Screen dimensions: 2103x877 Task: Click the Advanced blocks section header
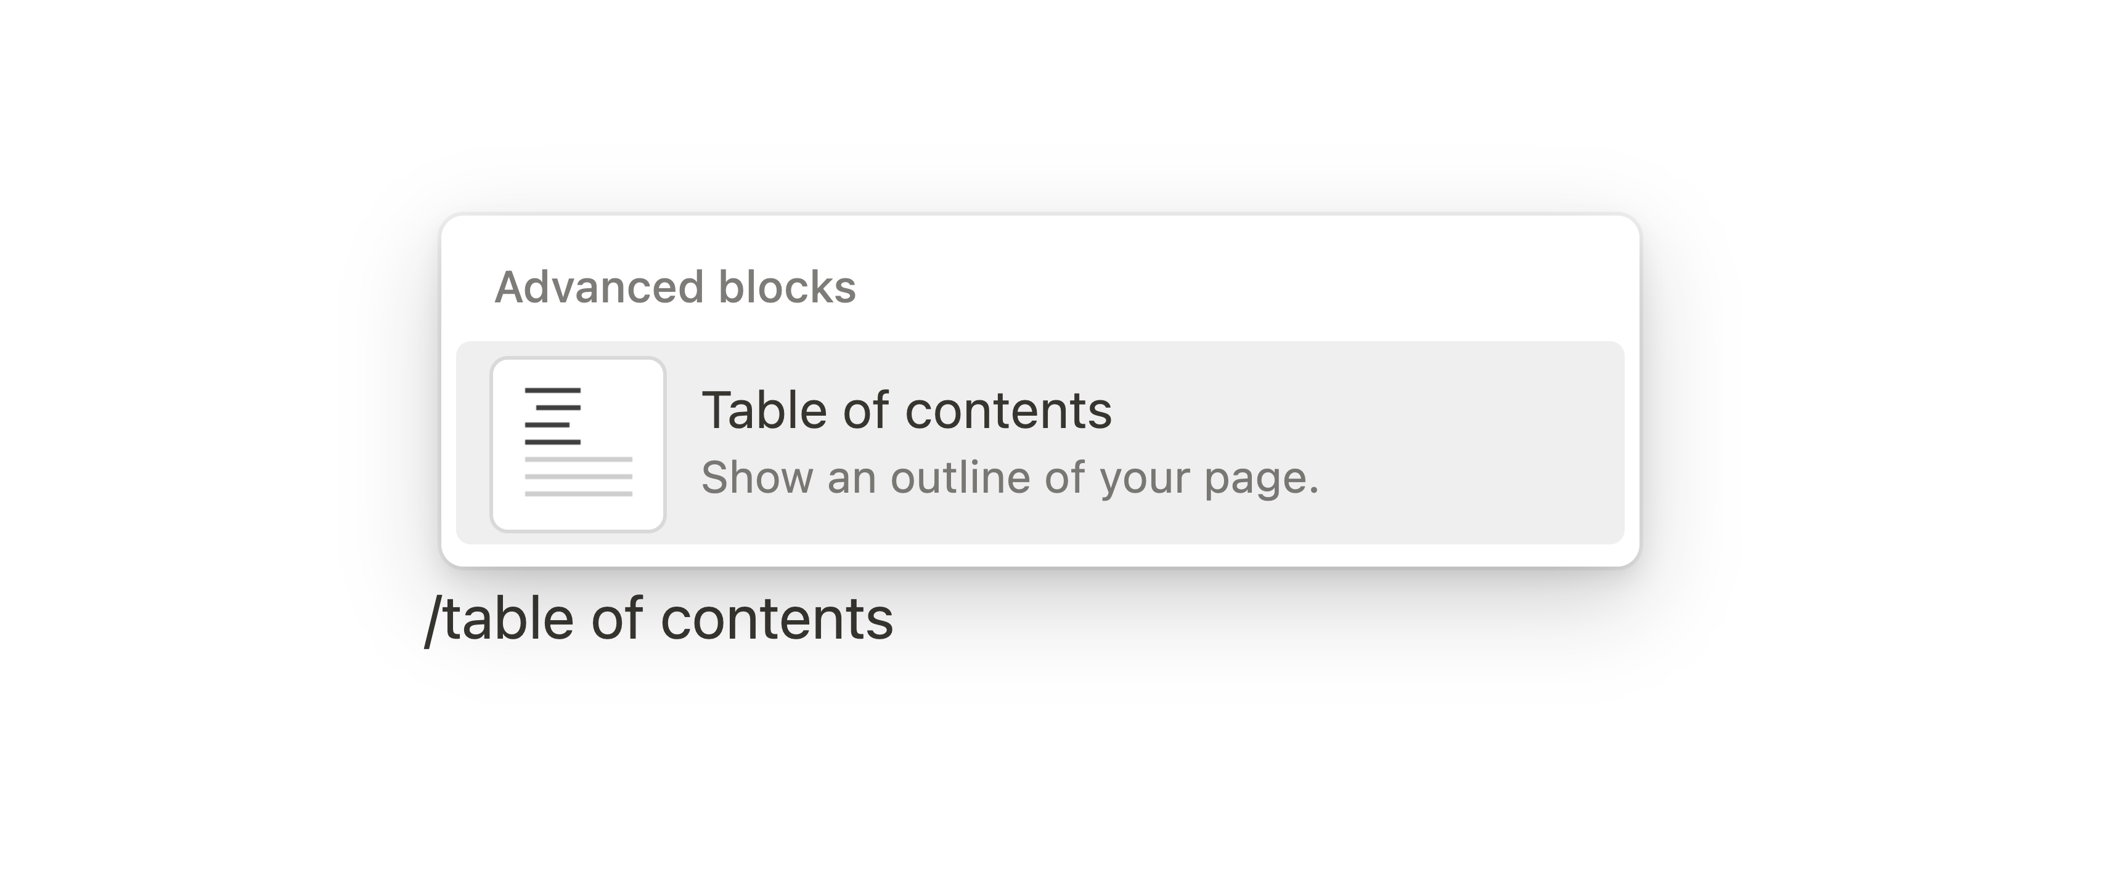(x=675, y=287)
